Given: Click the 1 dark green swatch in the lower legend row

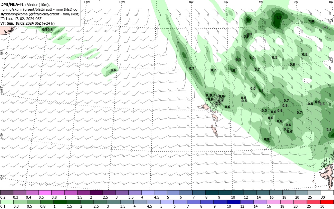Looking at the screenshot, I should (x=60, y=202).
